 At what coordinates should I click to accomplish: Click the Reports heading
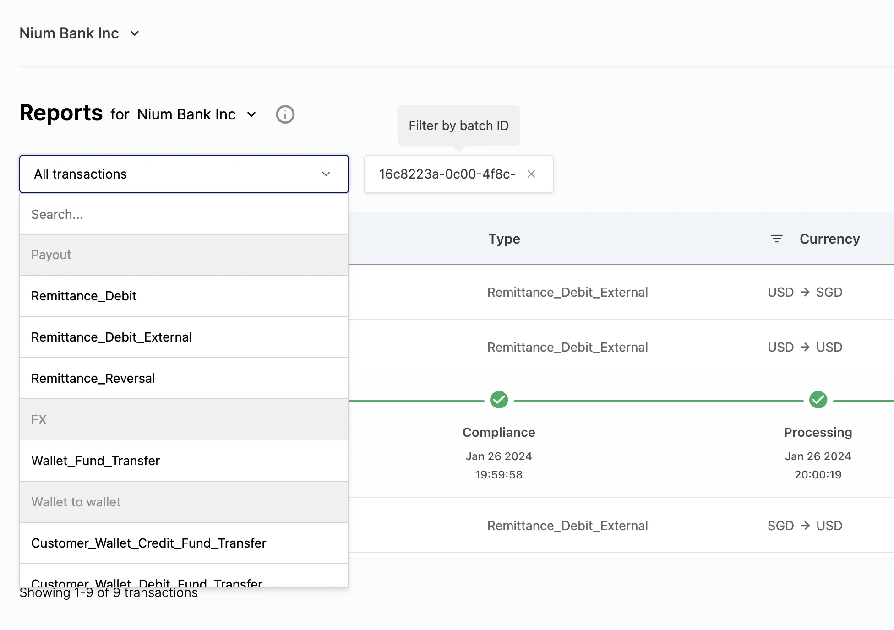(x=61, y=113)
